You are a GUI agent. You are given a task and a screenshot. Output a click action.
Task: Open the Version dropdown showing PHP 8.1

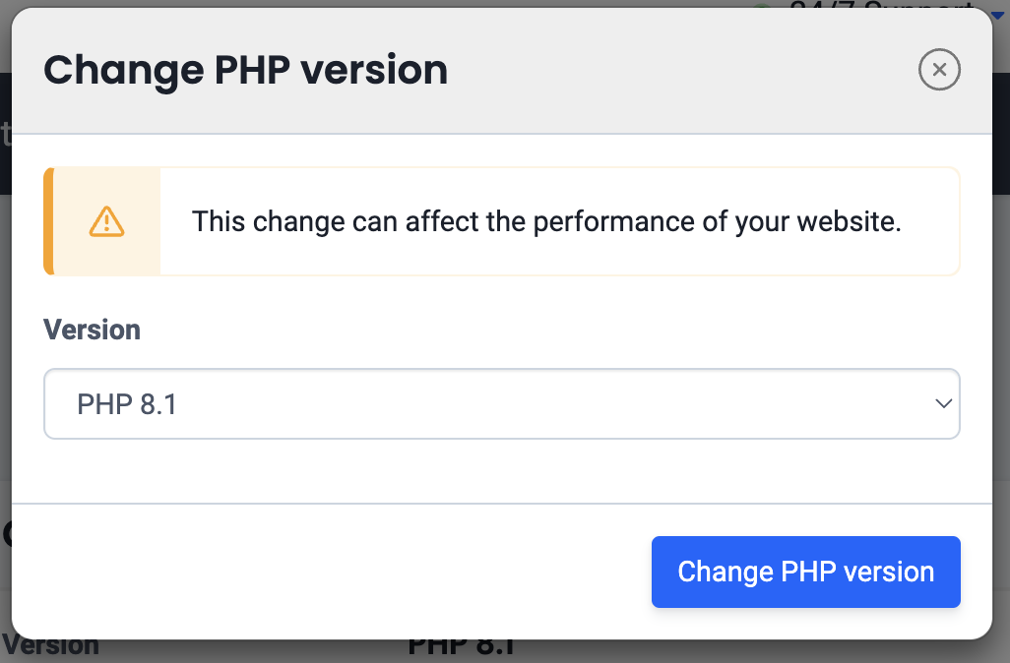[x=501, y=403]
